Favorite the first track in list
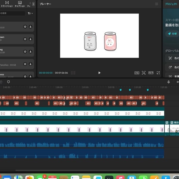 click(25, 27)
